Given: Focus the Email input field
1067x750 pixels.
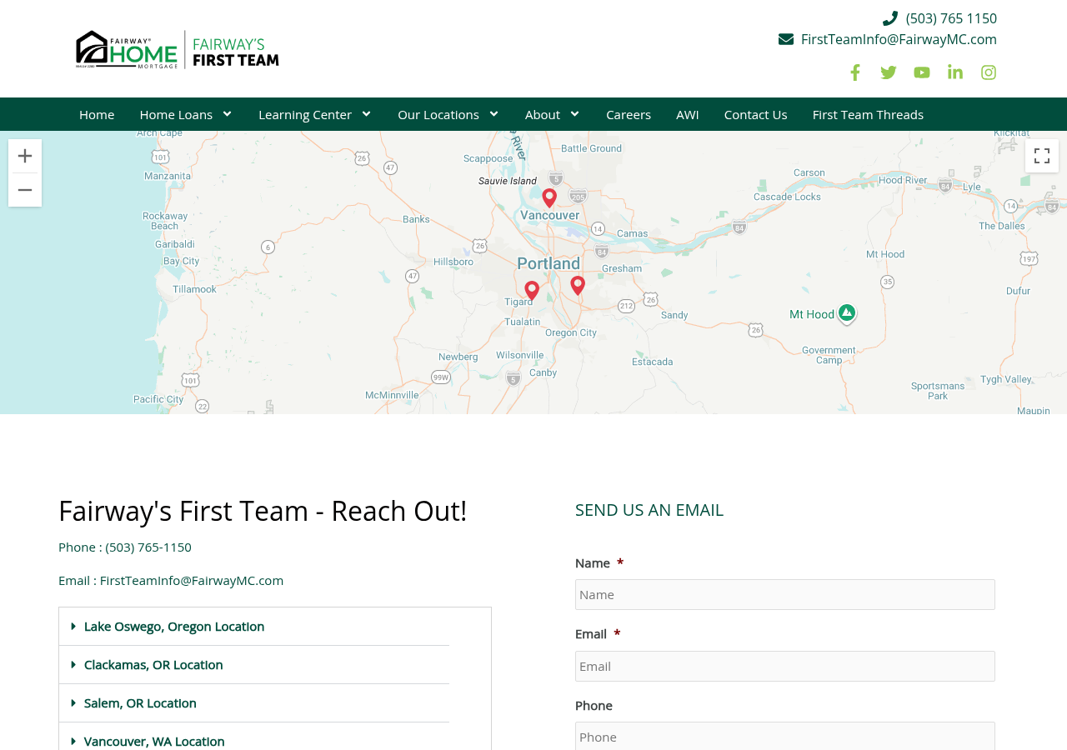Looking at the screenshot, I should 785,667.
